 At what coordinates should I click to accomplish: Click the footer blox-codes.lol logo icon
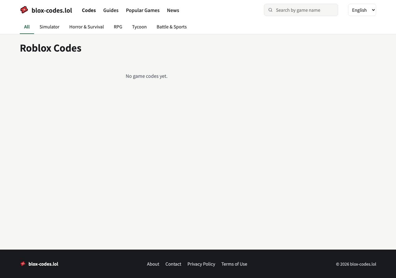pos(23,264)
